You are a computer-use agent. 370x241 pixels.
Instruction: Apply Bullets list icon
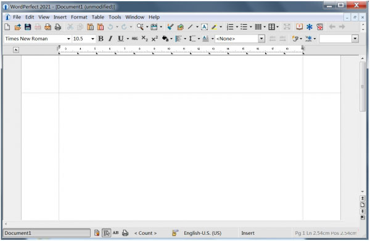coord(244,27)
